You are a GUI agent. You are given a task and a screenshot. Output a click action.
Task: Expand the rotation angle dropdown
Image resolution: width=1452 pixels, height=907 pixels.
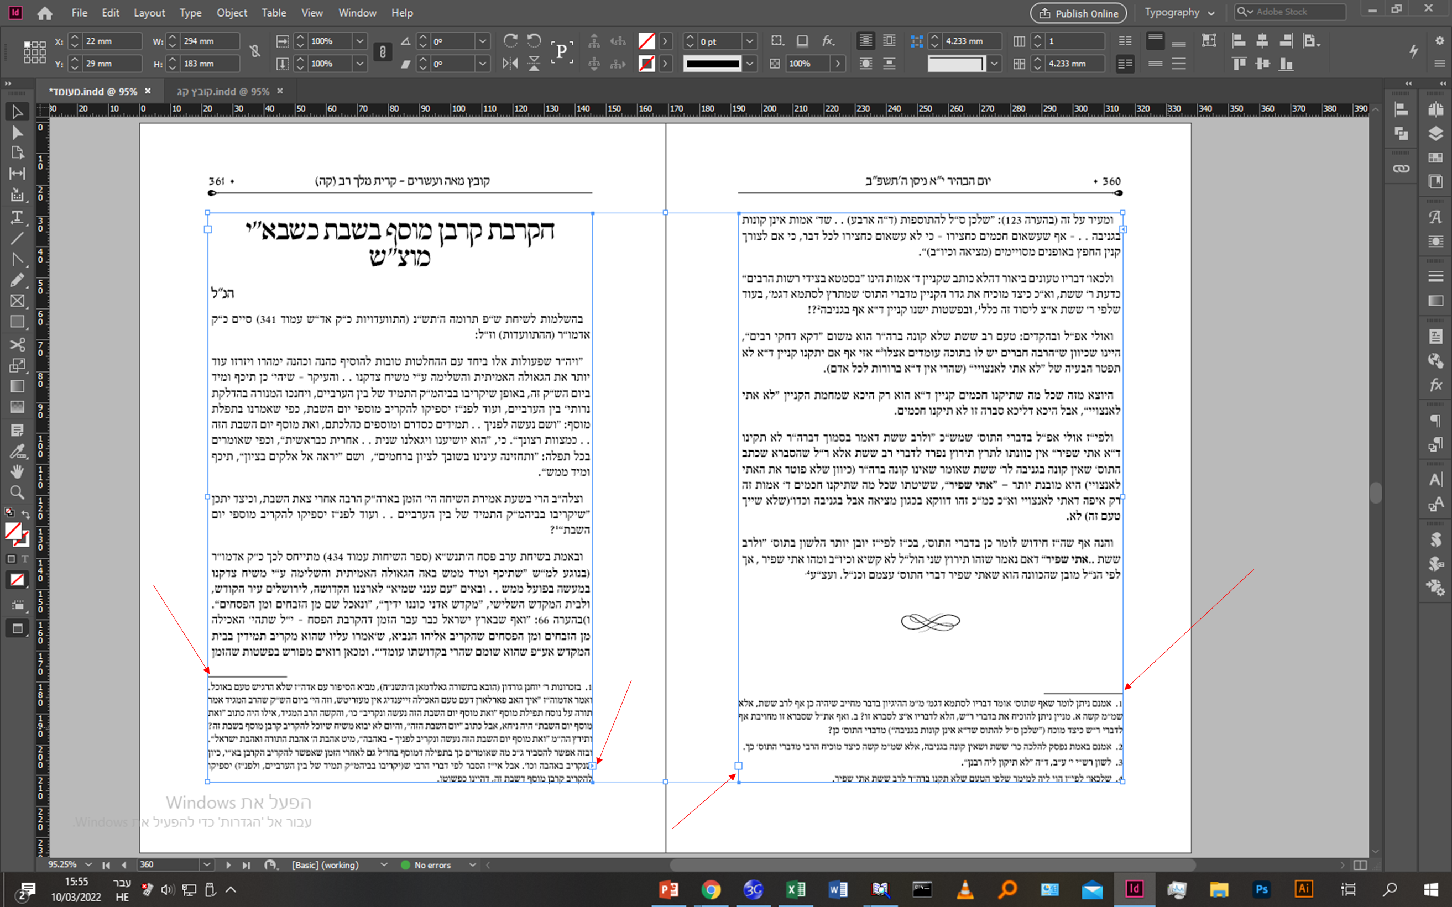(482, 41)
